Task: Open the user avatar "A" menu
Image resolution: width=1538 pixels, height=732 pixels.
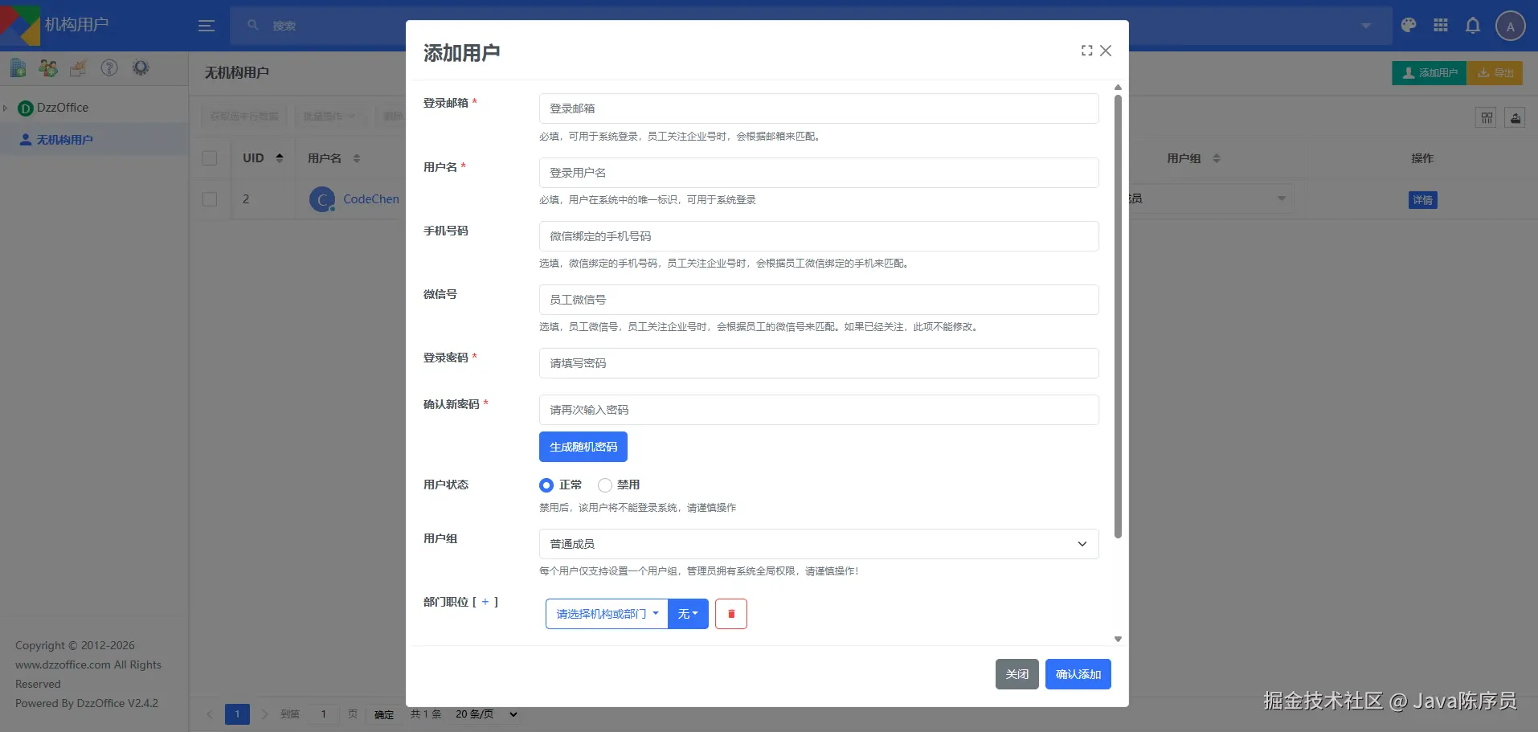Action: [1511, 26]
